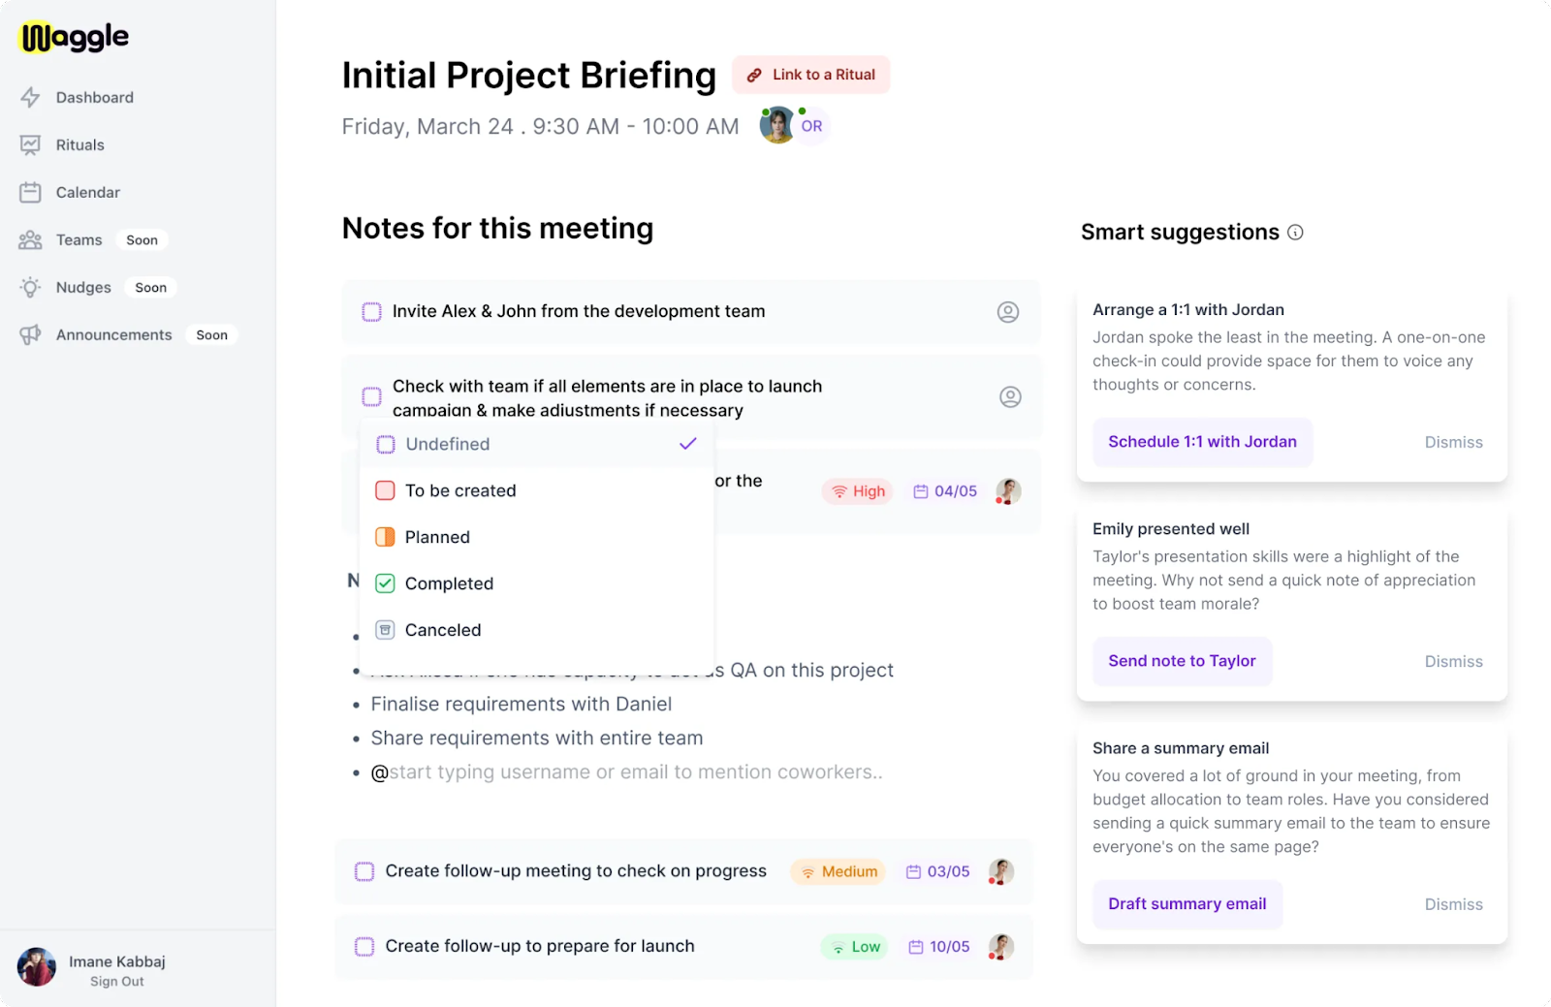This screenshot has height=1007, width=1551.
Task: Open the 04/05 due date picker
Action: (943, 491)
